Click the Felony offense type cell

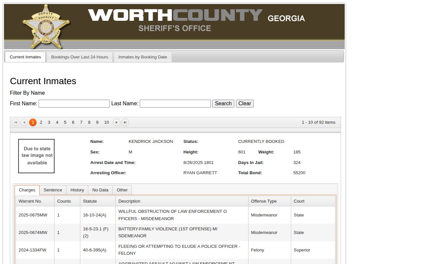(x=270, y=250)
